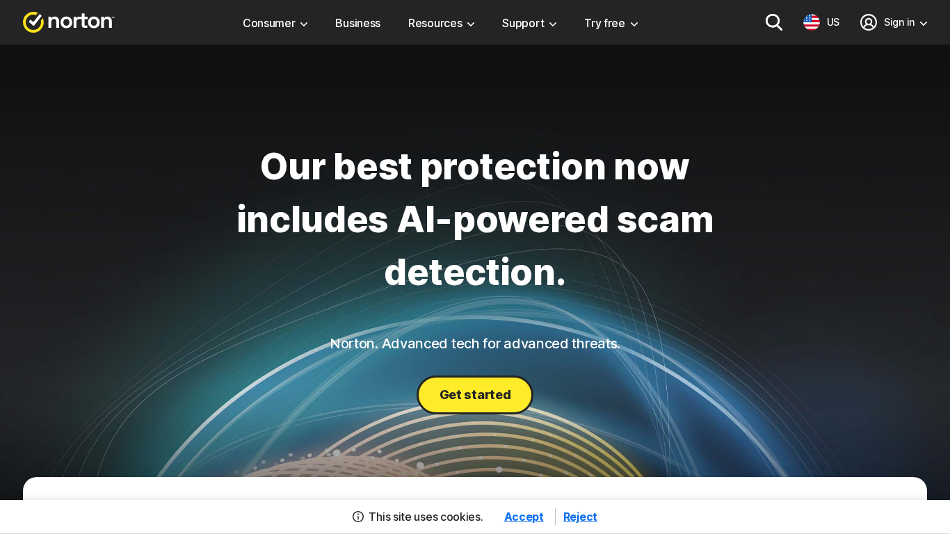Click the cookie notice info icon
The width and height of the screenshot is (950, 534).
tap(358, 517)
